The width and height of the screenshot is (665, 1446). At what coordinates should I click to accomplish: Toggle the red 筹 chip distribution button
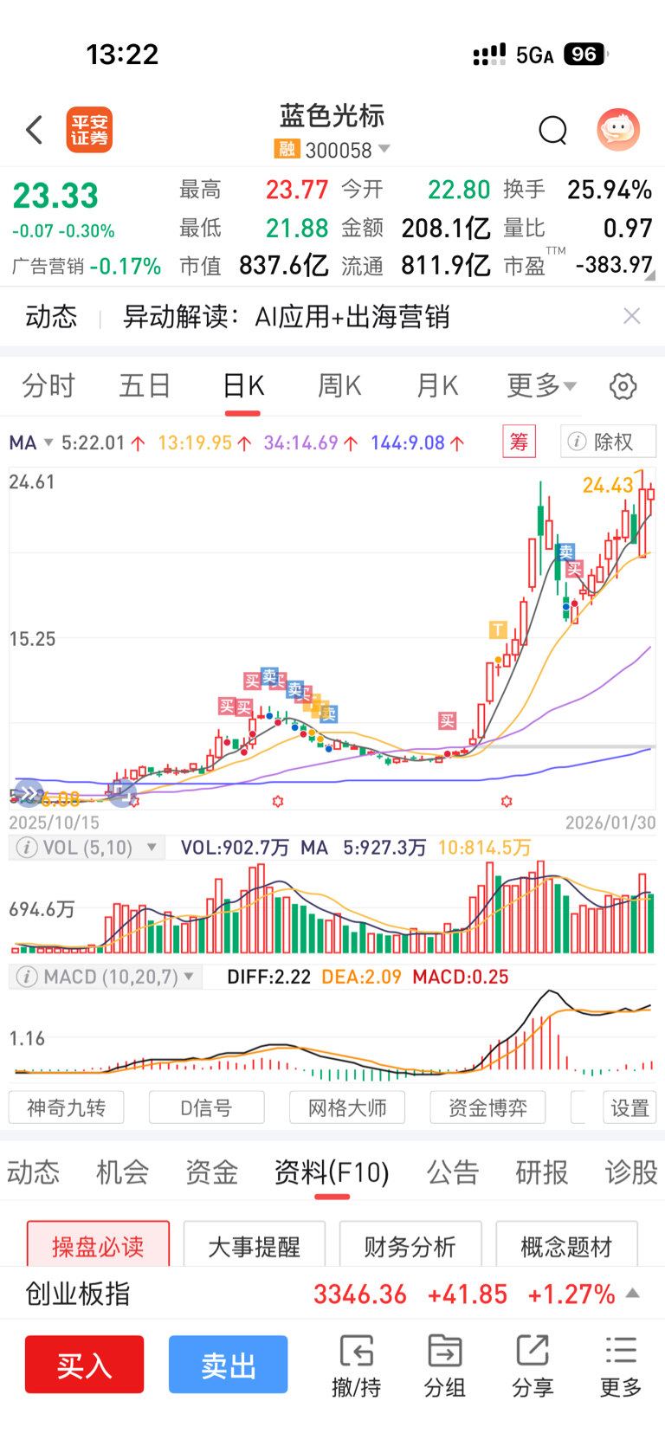[520, 442]
